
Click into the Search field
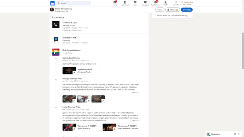[x=74, y=3]
